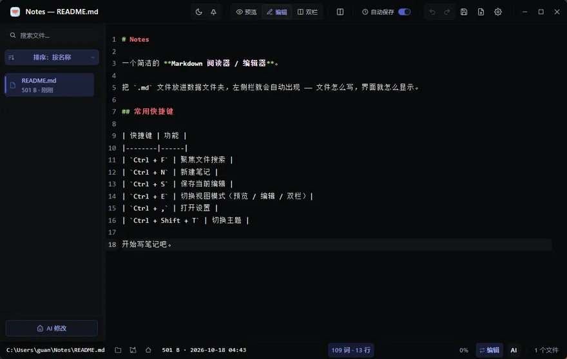Click the file path C:\Users\guan\Notes\README.md
The image size is (567, 359).
[55, 350]
